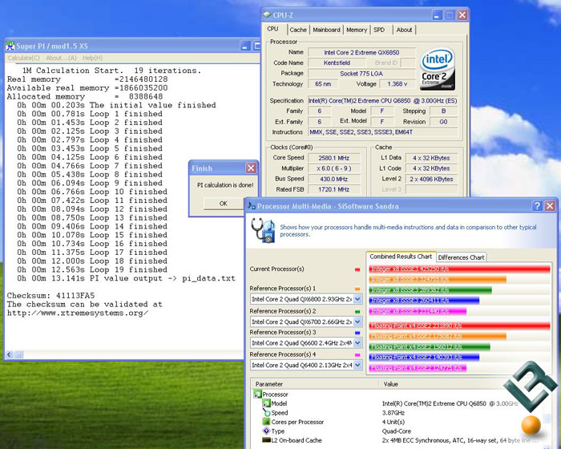Screen dimensions: 561x449
Task: Click the L2 On-board Cache chip icon
Action: click(x=266, y=440)
